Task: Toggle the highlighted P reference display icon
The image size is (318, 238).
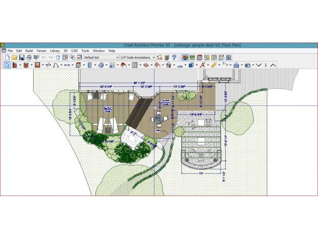Action: point(65,57)
